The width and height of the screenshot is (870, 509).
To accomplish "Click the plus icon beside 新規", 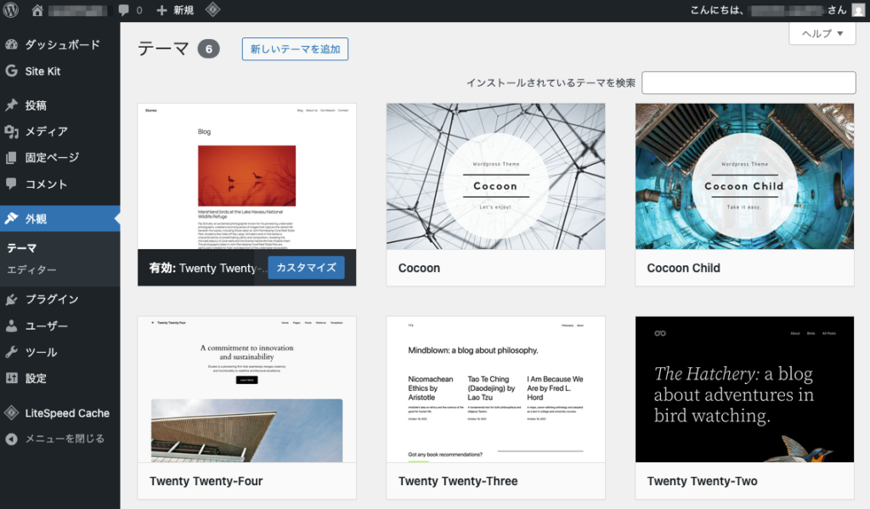I will click(x=161, y=10).
